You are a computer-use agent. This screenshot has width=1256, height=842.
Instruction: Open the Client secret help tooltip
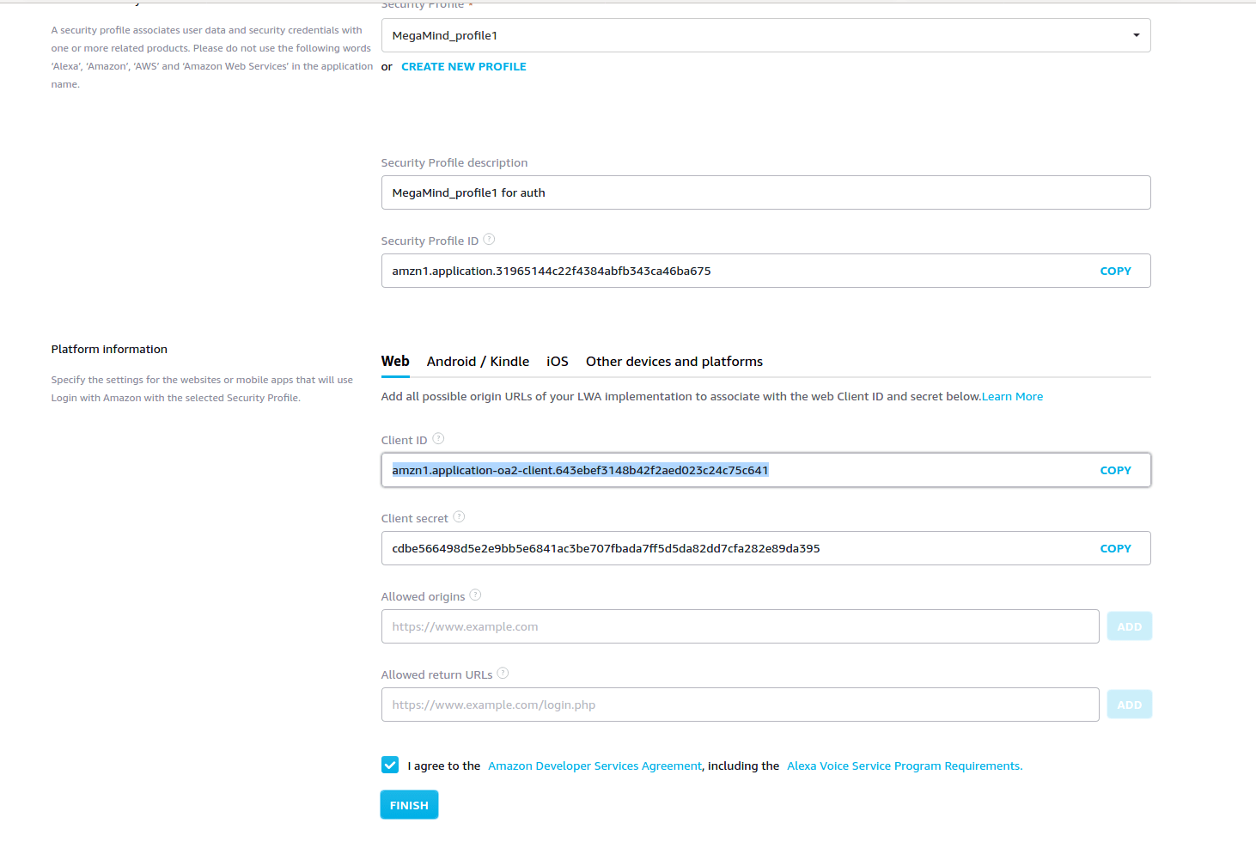[x=459, y=516]
